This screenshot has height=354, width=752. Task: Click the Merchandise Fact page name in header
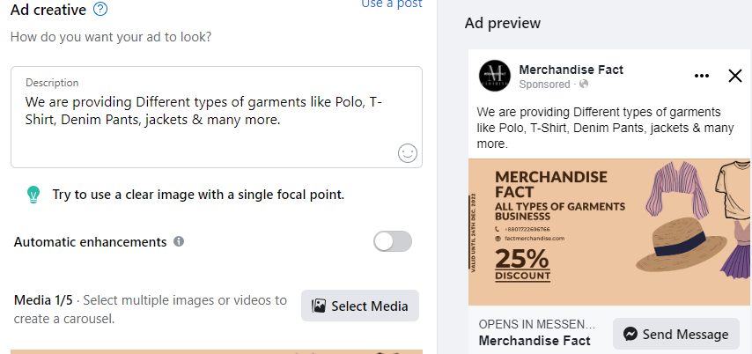pos(571,70)
